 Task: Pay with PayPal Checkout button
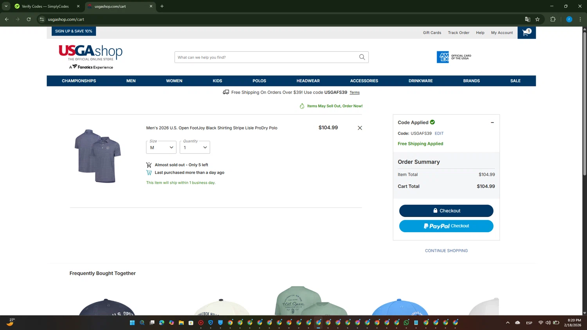coord(446,226)
